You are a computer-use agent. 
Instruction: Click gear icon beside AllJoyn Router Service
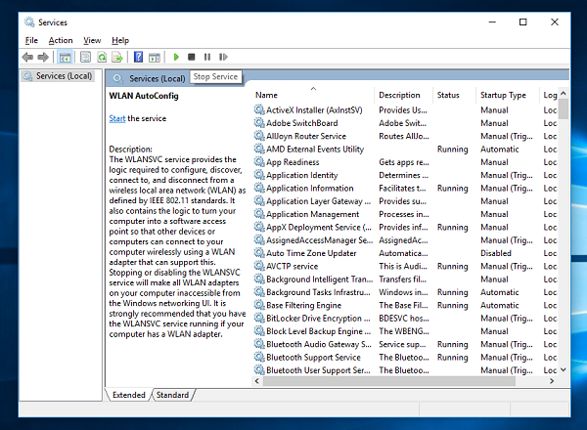tap(259, 136)
